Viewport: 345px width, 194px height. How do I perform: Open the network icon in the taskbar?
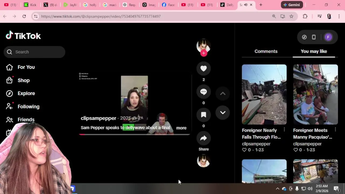pyautogui.click(x=303, y=189)
